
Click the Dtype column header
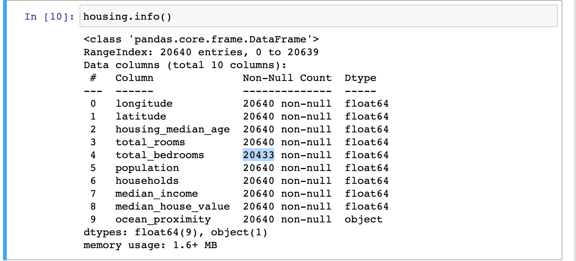(360, 78)
